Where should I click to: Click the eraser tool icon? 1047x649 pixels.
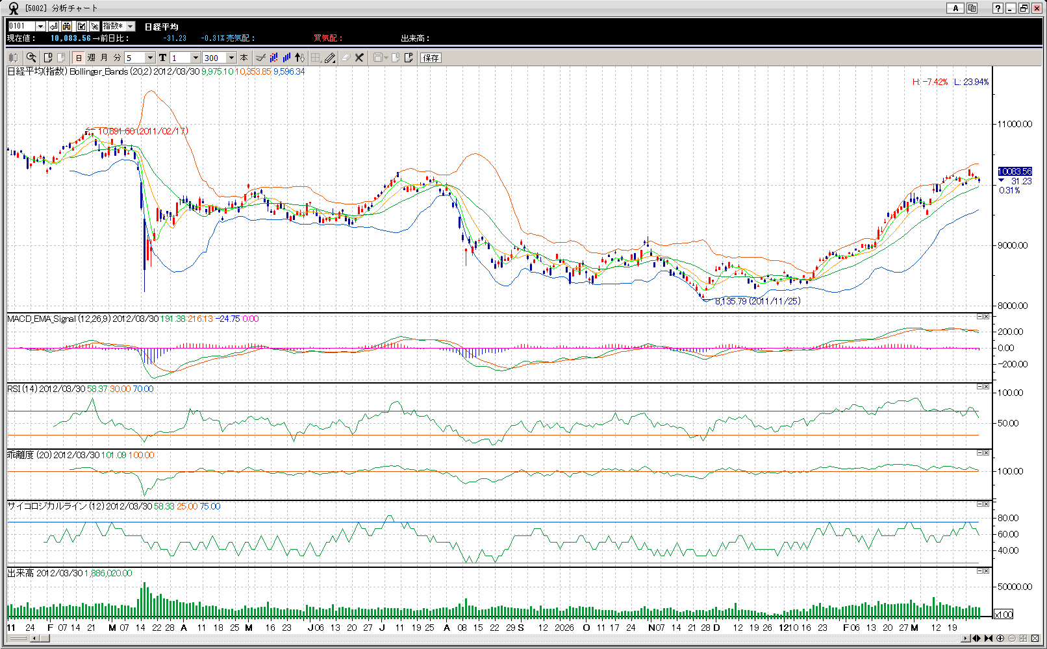coord(346,58)
